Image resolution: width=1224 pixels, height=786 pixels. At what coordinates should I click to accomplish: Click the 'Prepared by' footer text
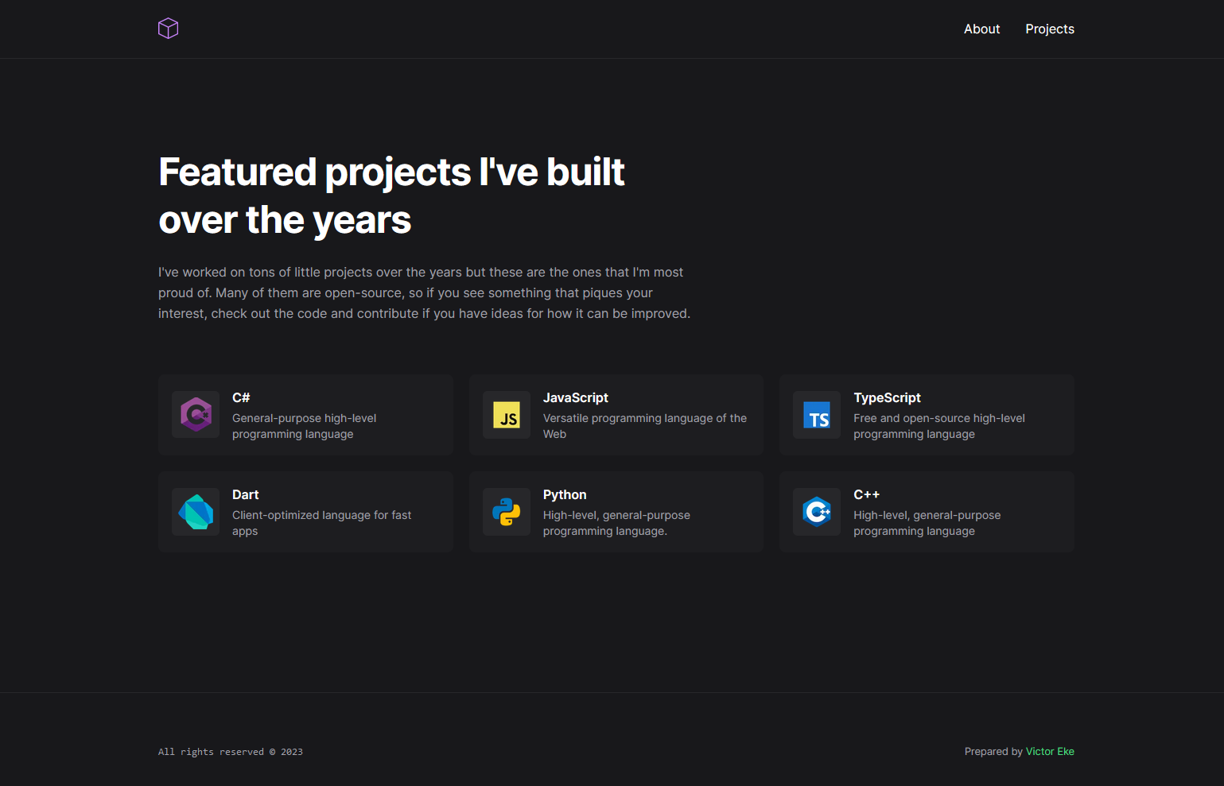click(x=993, y=751)
